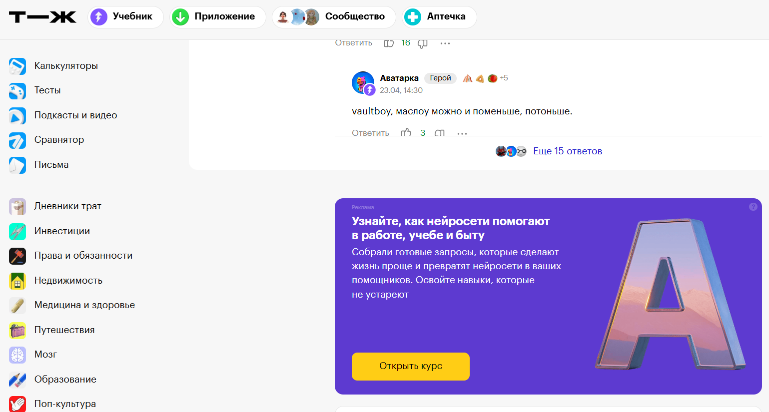
Task: Like the Аватарка comment with thumbs up
Action: 406,133
